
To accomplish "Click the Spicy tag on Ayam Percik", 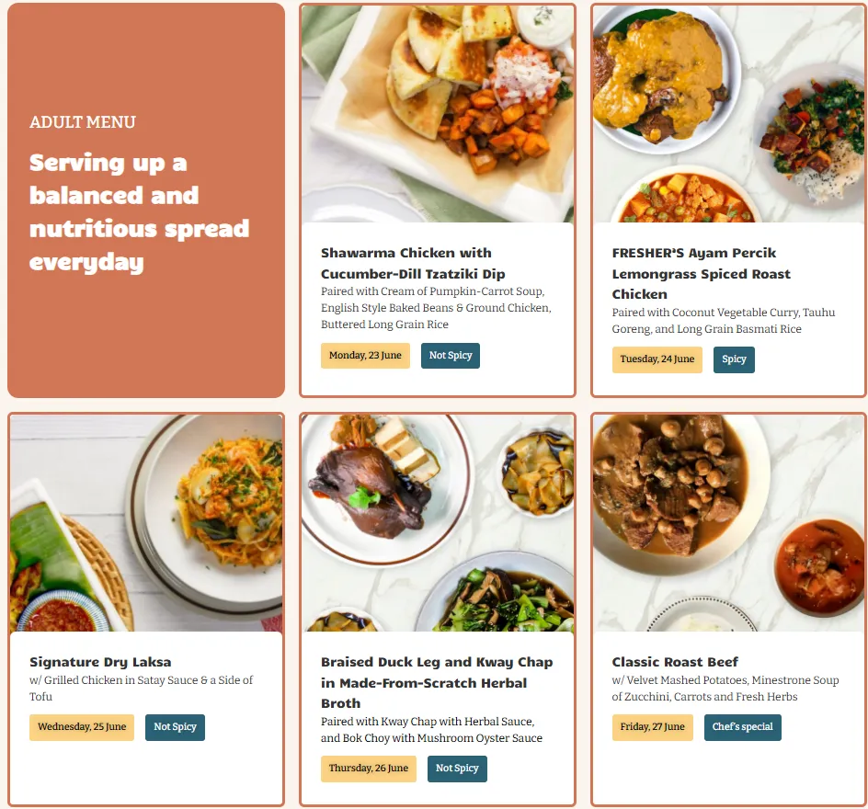I will click(734, 359).
